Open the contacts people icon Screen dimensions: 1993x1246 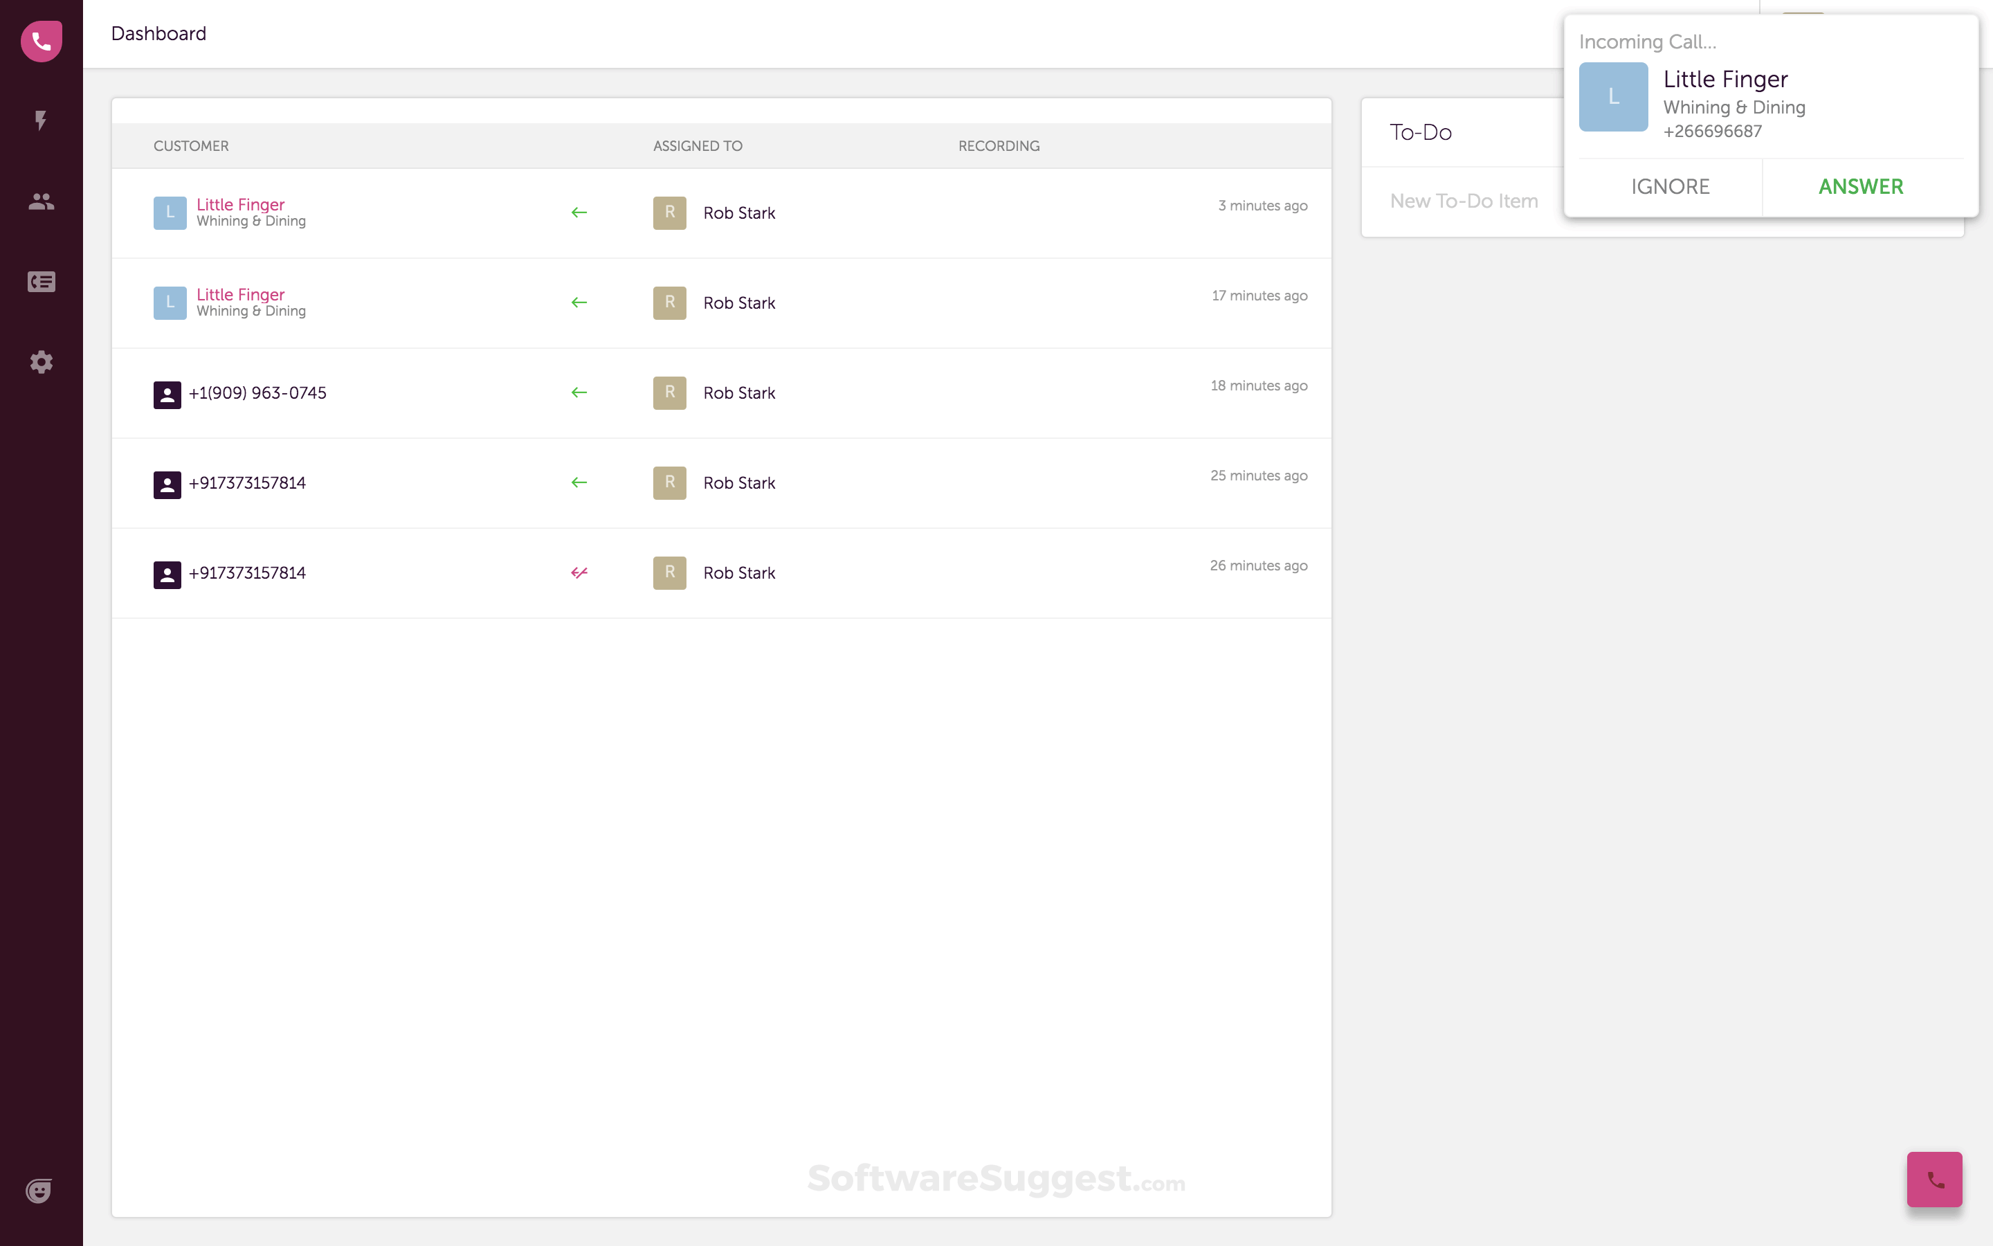tap(42, 201)
